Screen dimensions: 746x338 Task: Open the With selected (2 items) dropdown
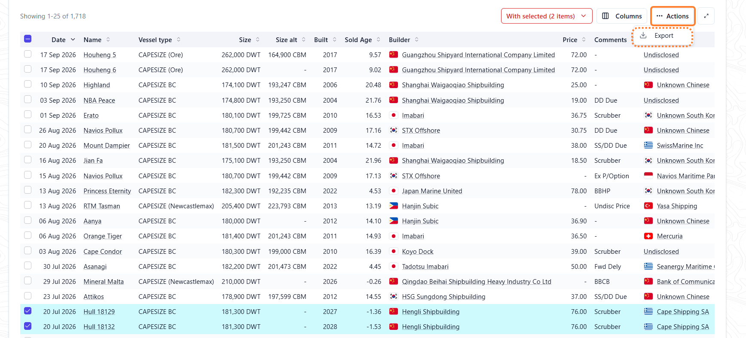pyautogui.click(x=547, y=16)
